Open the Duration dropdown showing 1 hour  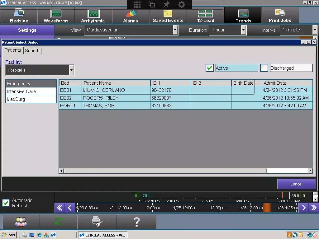tap(228, 30)
